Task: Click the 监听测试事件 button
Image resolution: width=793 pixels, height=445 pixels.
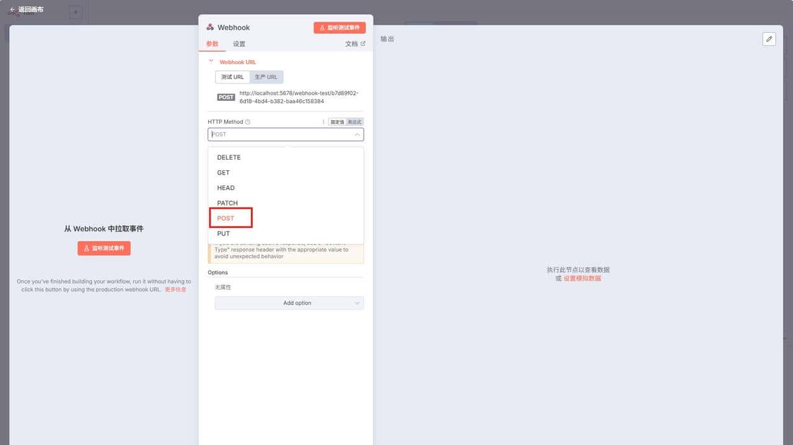Action: (340, 27)
